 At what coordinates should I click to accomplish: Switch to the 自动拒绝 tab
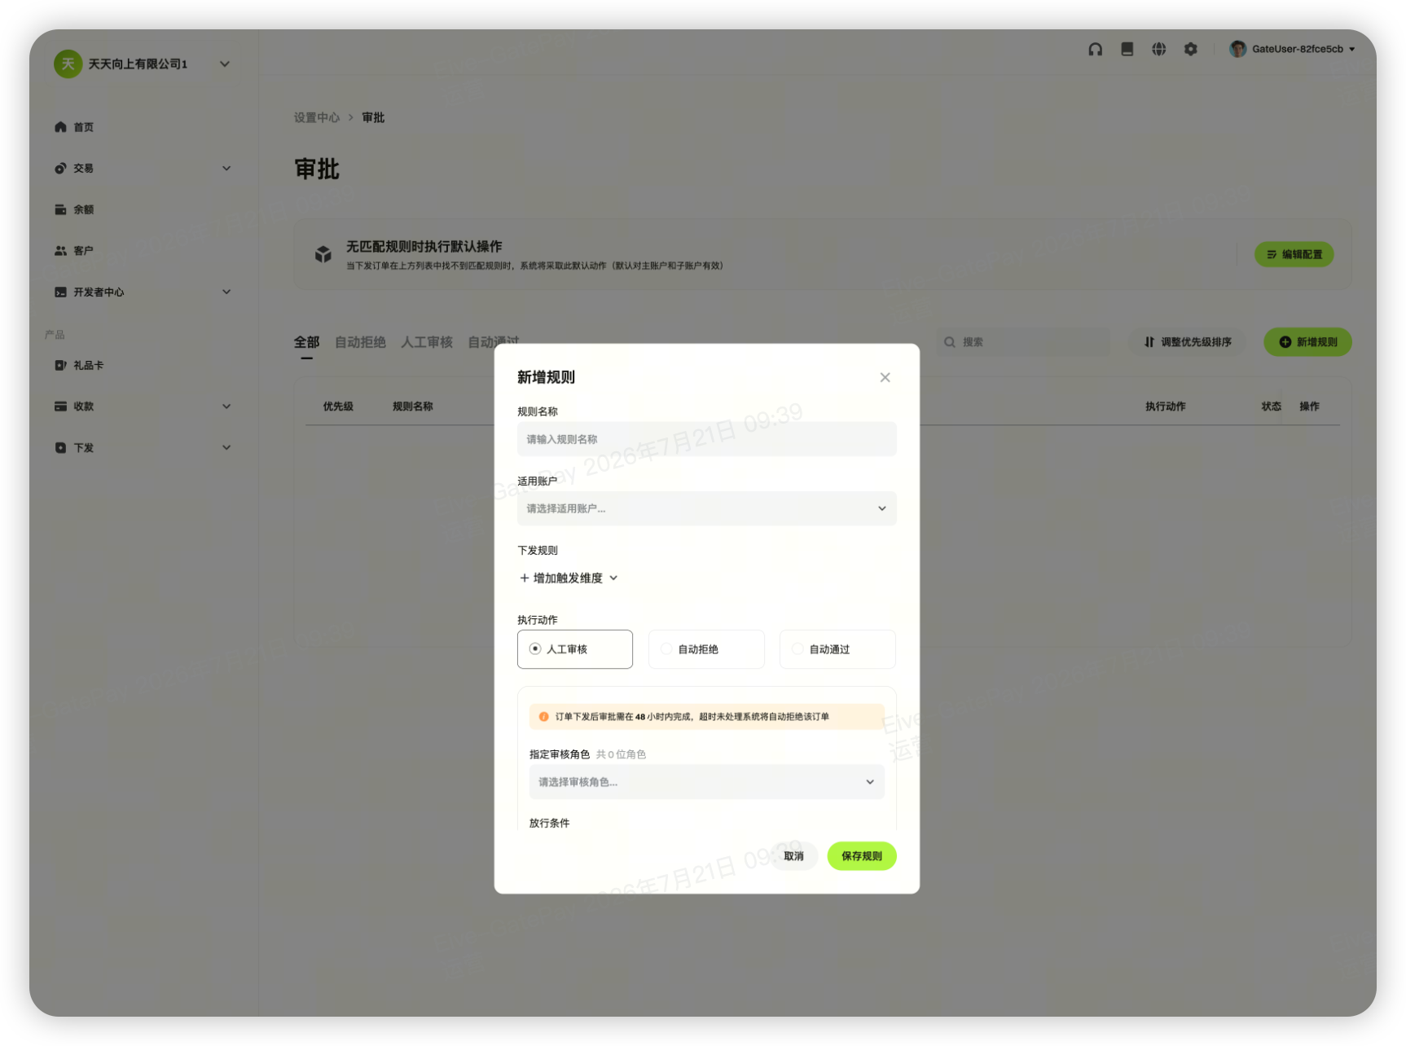(360, 342)
